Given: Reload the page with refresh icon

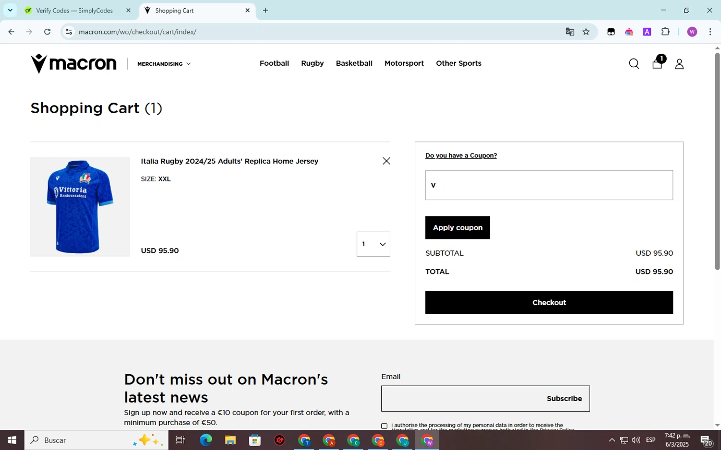Looking at the screenshot, I should tap(47, 32).
